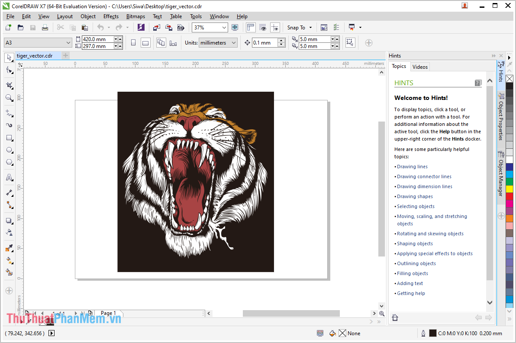The image size is (516, 343).
Task: Activate the Text tool
Action: tap(9, 177)
